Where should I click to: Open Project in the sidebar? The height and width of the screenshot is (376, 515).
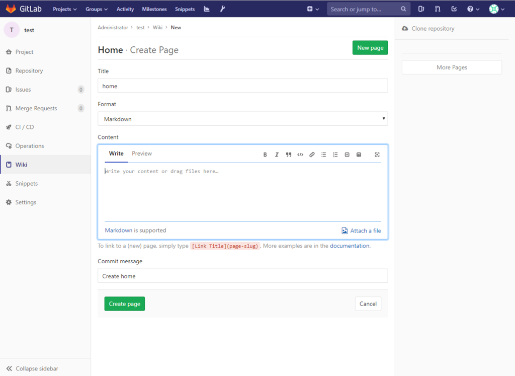point(45,52)
